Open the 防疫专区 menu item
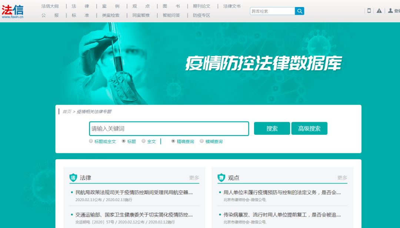400x228 pixels. click(x=201, y=15)
